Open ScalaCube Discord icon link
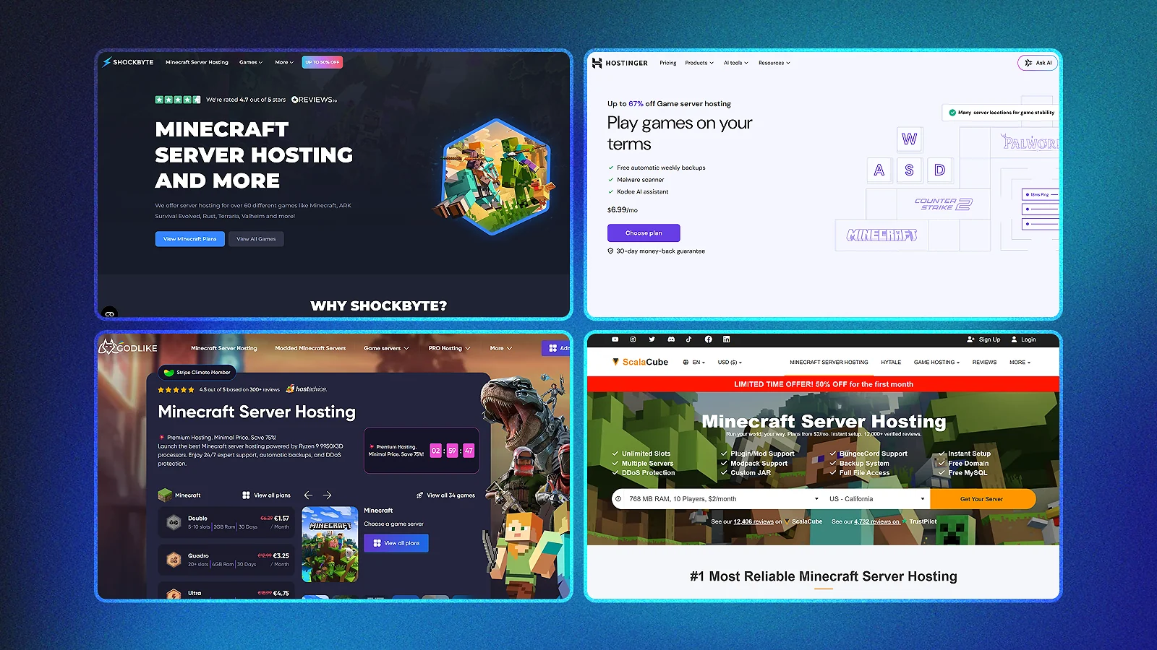The height and width of the screenshot is (650, 1157). point(671,339)
